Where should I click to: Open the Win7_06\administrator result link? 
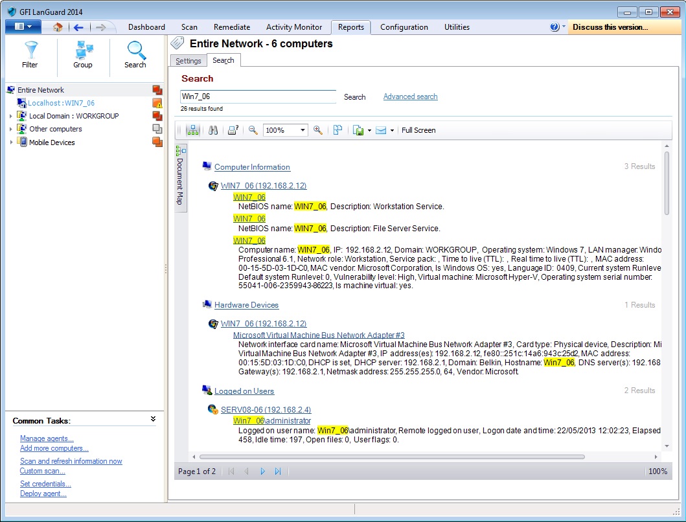pos(272,420)
